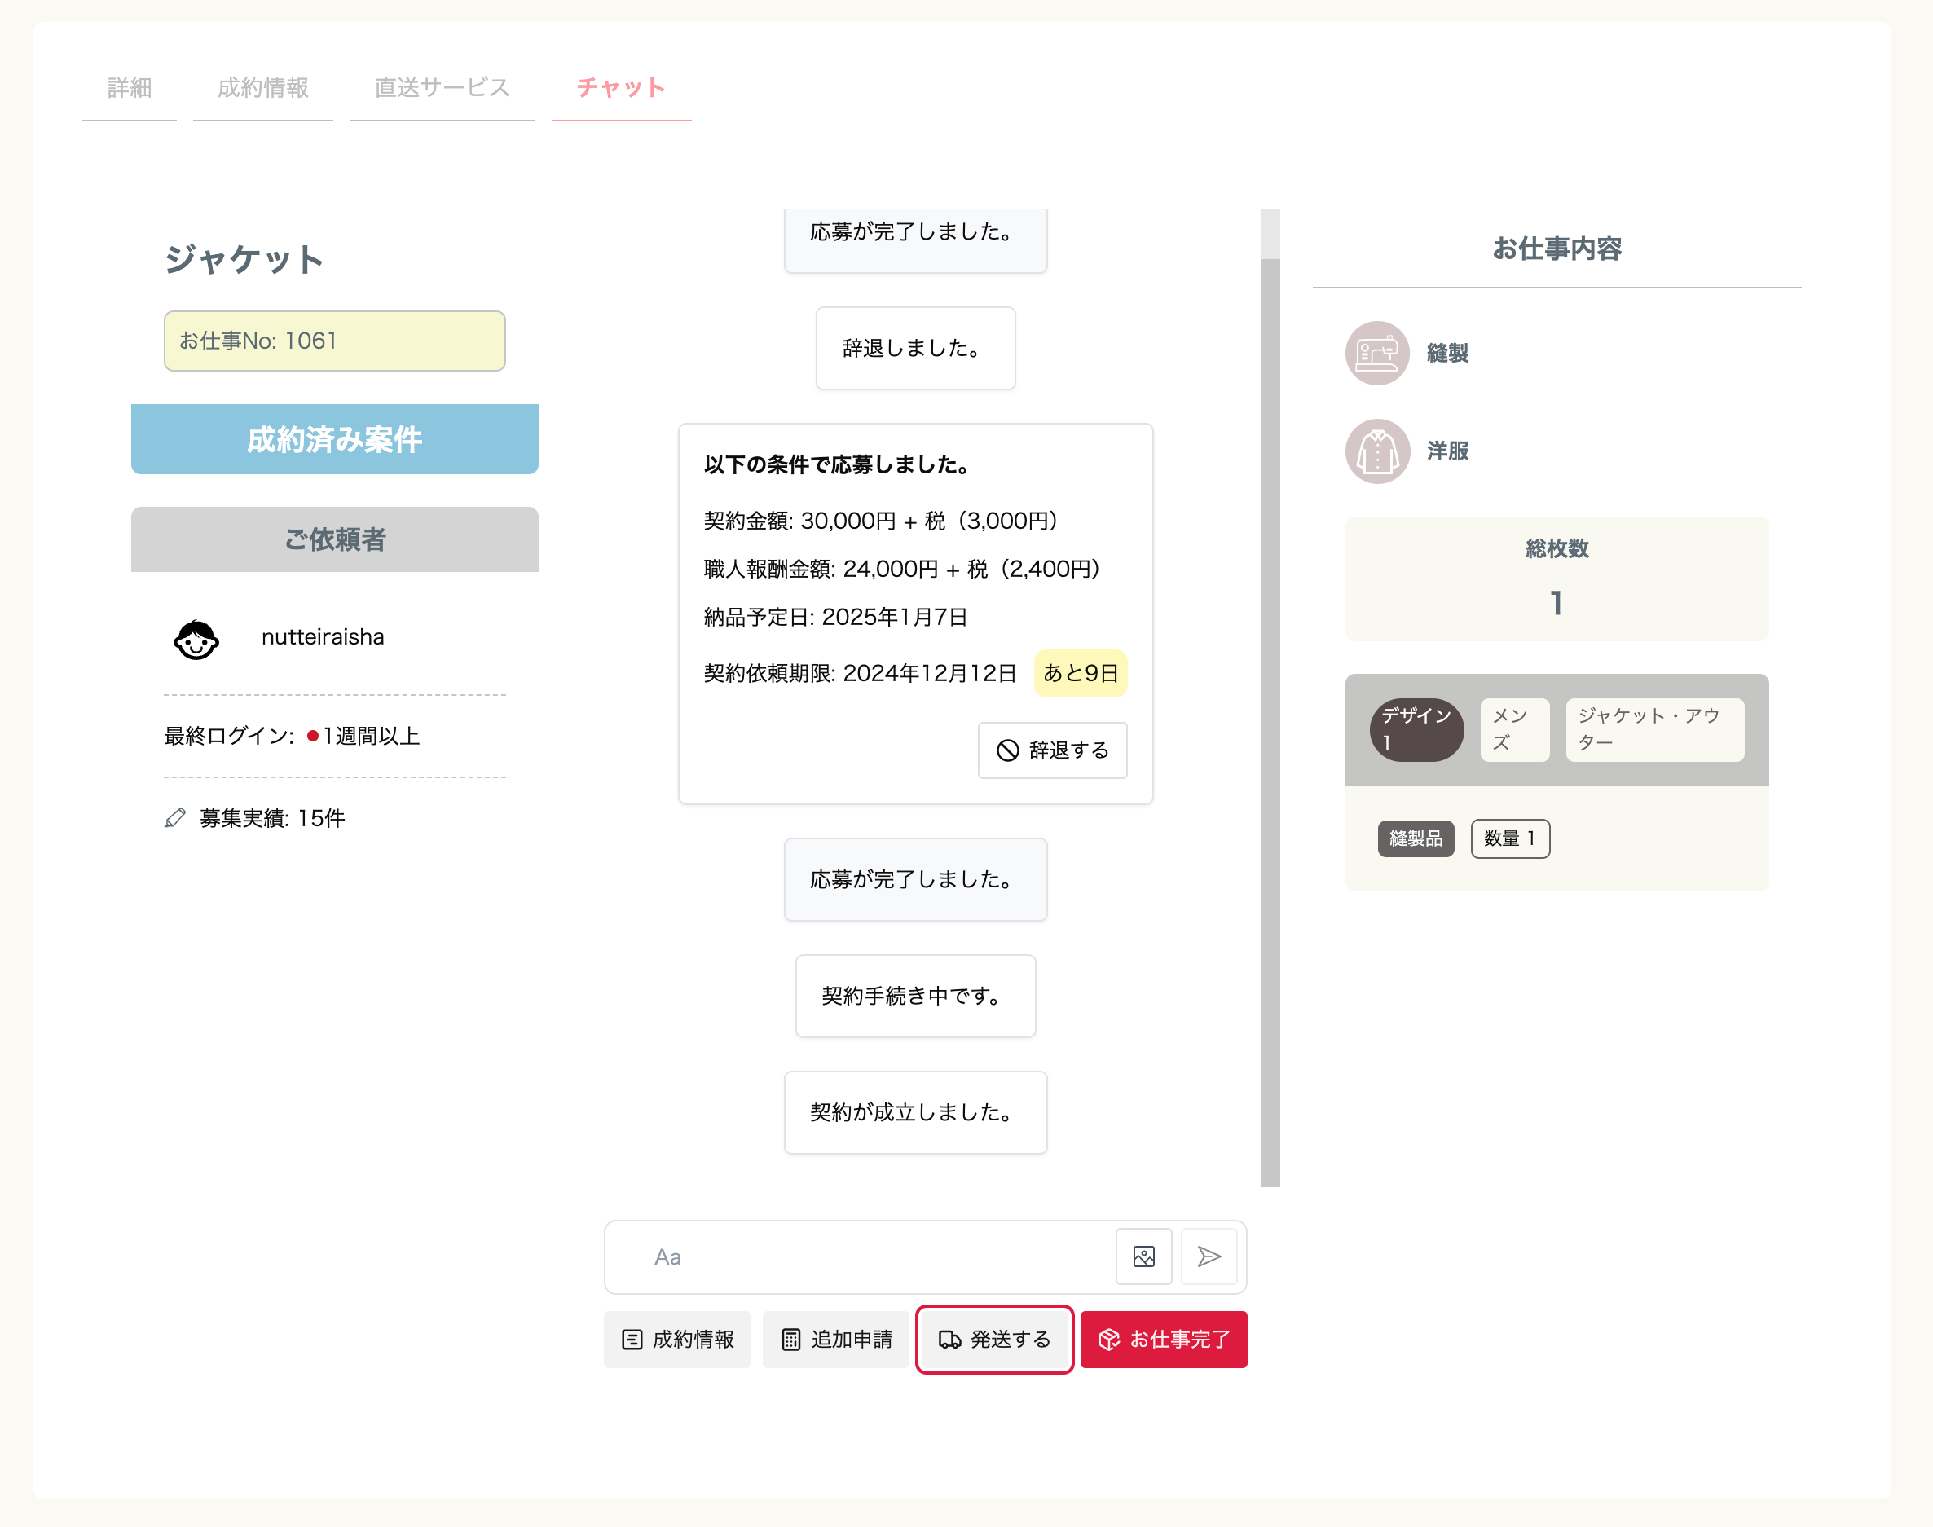The image size is (1933, 1527).
Task: Select the デザイン 1 pill
Action: pos(1416,729)
